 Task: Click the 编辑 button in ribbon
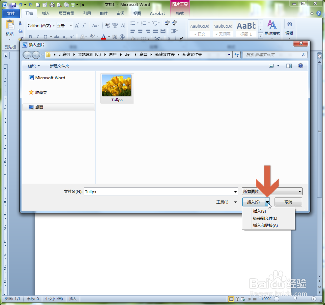click(289, 29)
